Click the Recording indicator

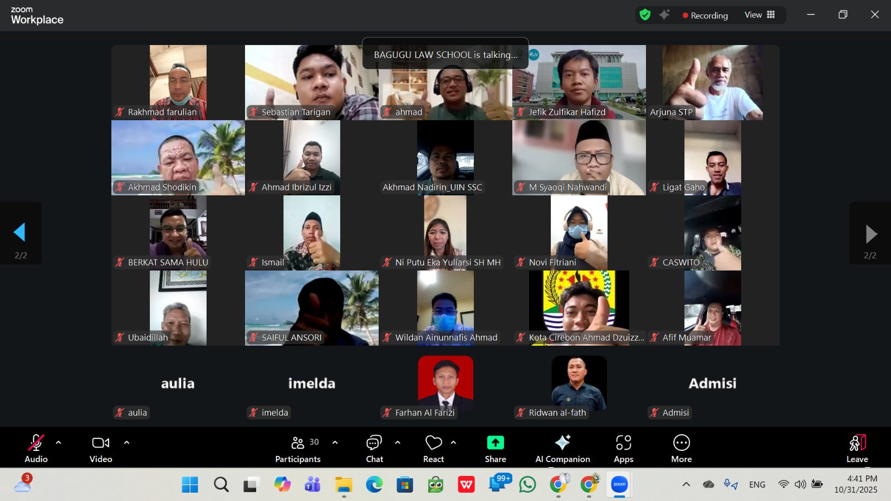(705, 16)
